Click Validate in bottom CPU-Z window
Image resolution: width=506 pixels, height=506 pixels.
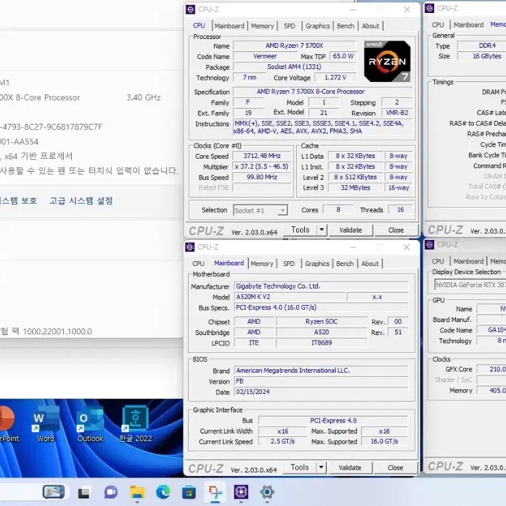(350, 468)
